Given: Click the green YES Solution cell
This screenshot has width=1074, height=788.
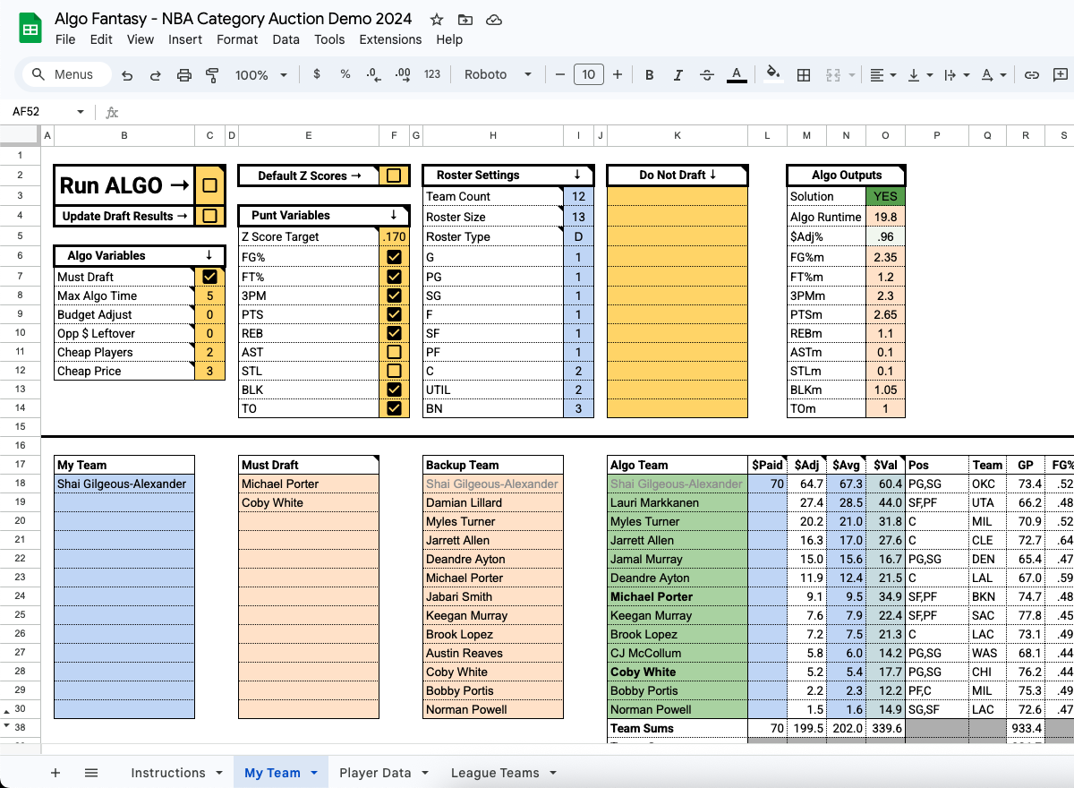Looking at the screenshot, I should (x=885, y=196).
